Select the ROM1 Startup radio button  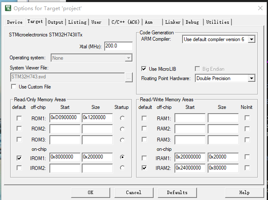[x=122, y=118]
